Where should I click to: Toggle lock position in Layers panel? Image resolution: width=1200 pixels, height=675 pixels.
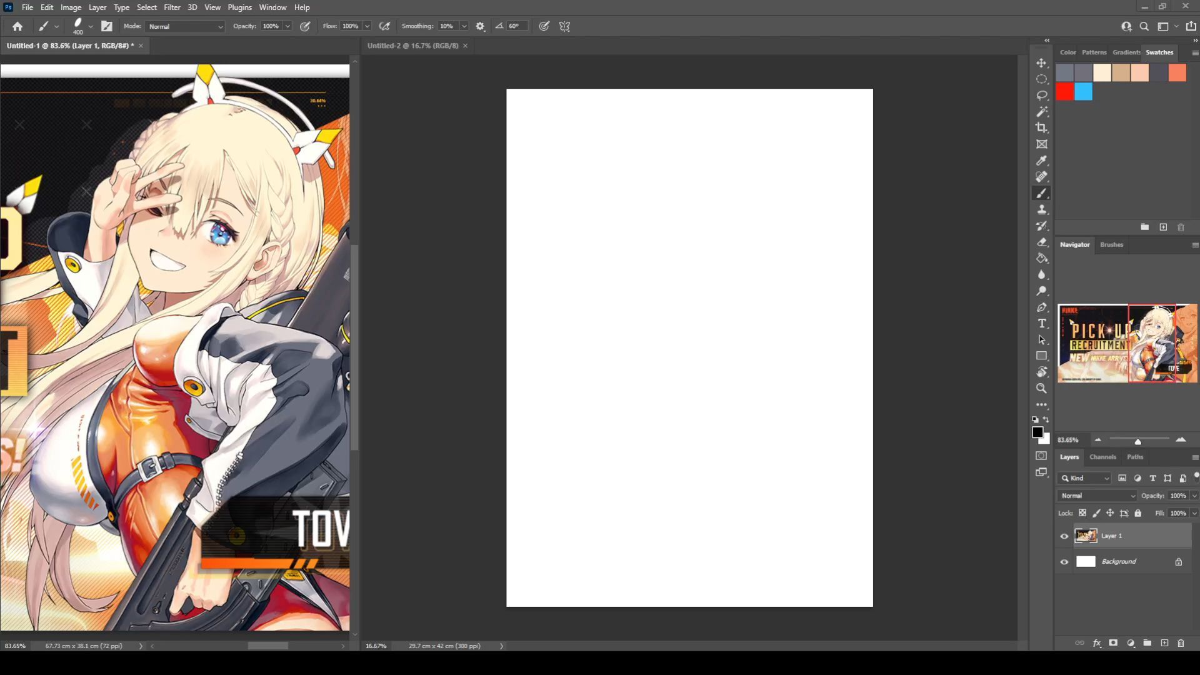coord(1110,513)
